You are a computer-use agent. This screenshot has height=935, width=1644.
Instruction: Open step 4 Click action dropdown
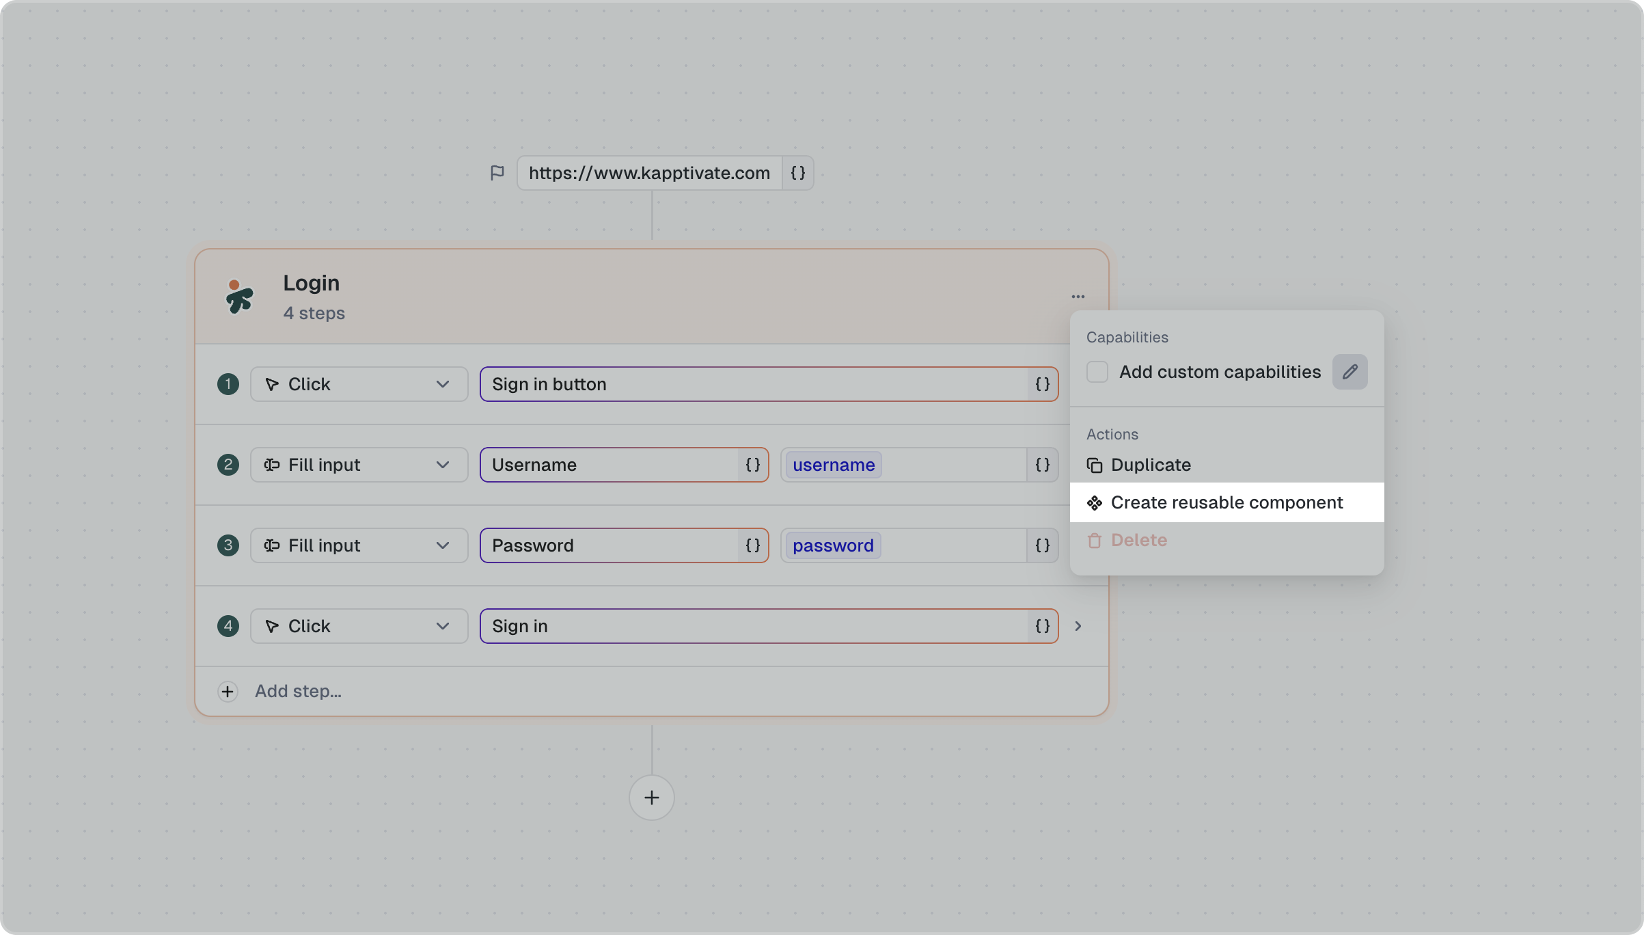[359, 626]
